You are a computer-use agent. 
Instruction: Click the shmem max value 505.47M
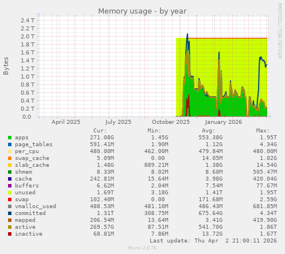pyautogui.click(x=265, y=172)
